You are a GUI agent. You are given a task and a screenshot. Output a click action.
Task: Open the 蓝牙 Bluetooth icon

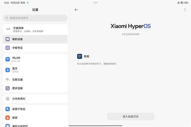8,70
